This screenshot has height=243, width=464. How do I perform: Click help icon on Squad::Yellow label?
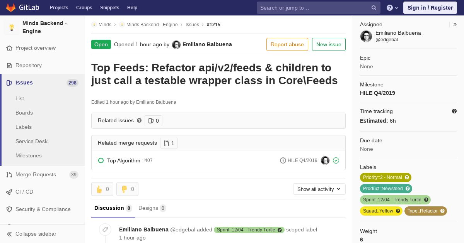398,211
